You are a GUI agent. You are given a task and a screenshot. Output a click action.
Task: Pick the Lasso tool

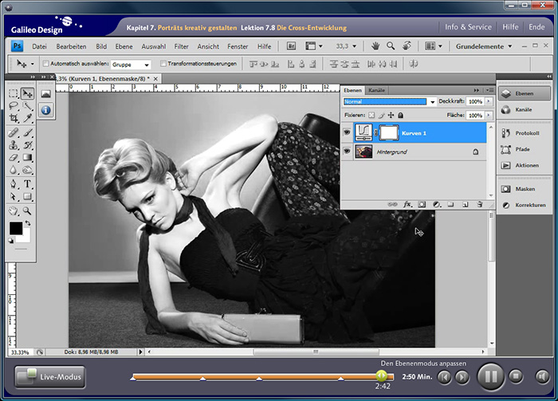(x=14, y=105)
